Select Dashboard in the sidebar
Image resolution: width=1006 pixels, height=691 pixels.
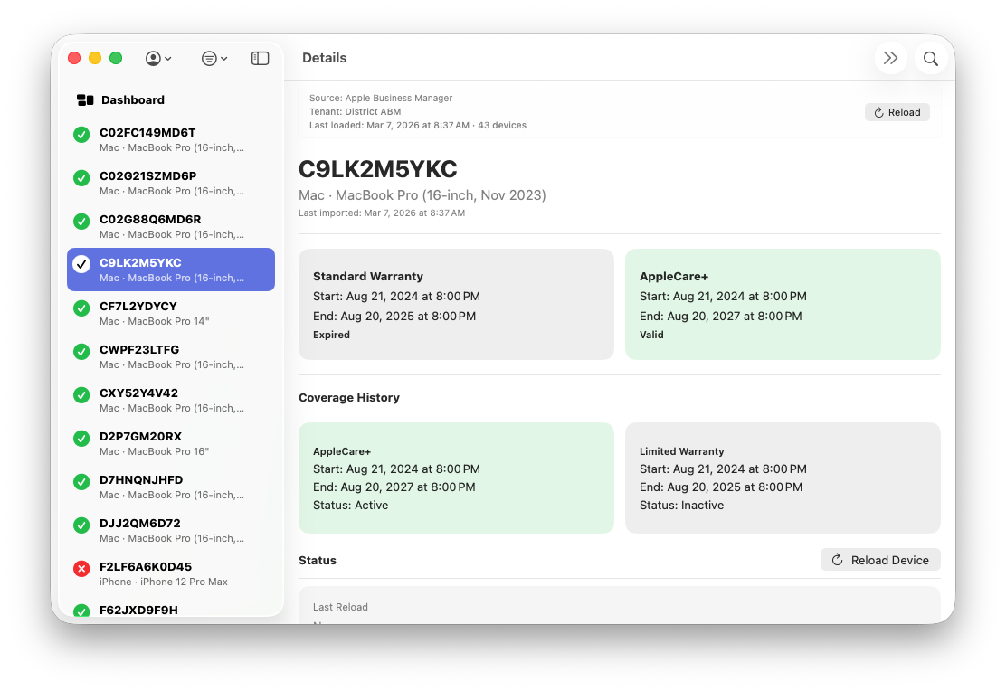(133, 99)
